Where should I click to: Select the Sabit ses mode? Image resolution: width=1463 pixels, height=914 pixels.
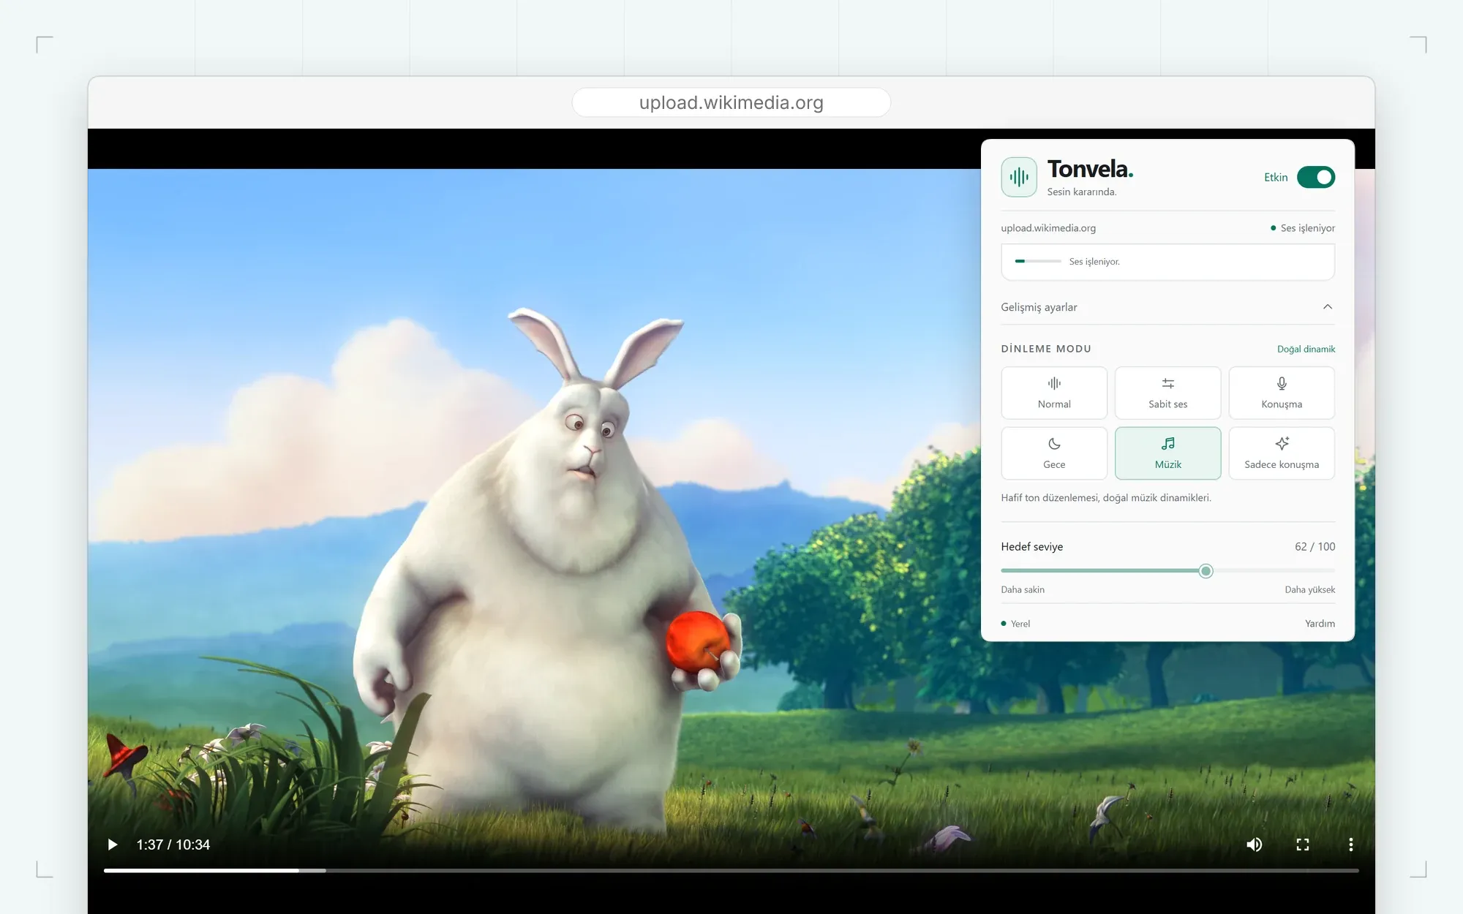(x=1168, y=393)
